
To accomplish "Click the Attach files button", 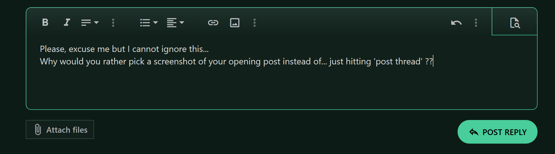I will (x=60, y=129).
